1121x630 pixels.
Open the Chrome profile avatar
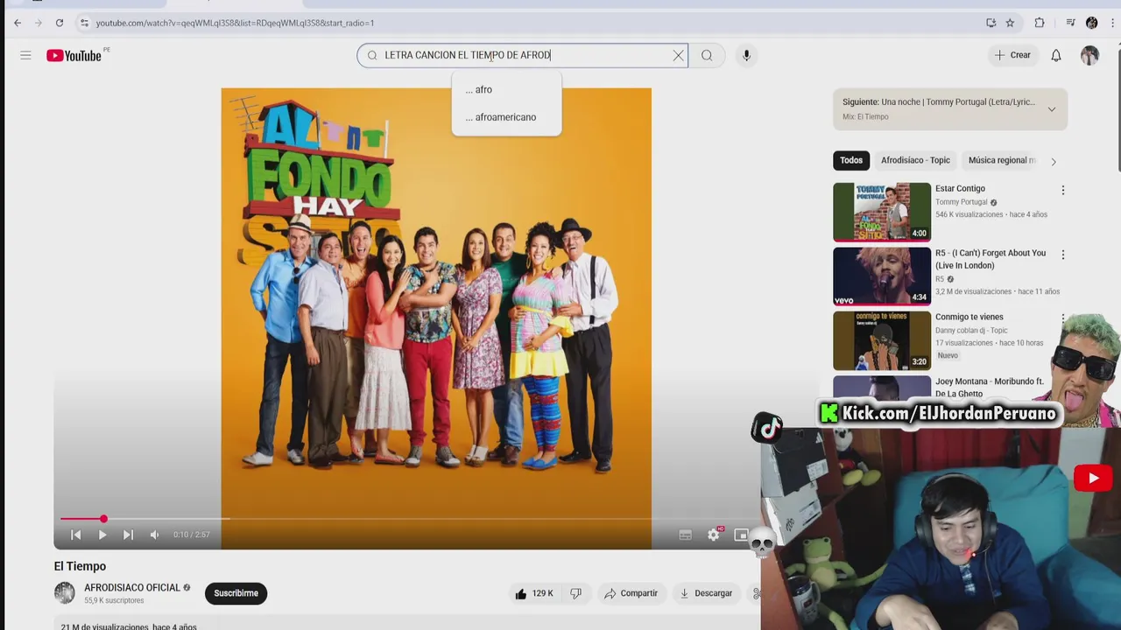coord(1091,23)
